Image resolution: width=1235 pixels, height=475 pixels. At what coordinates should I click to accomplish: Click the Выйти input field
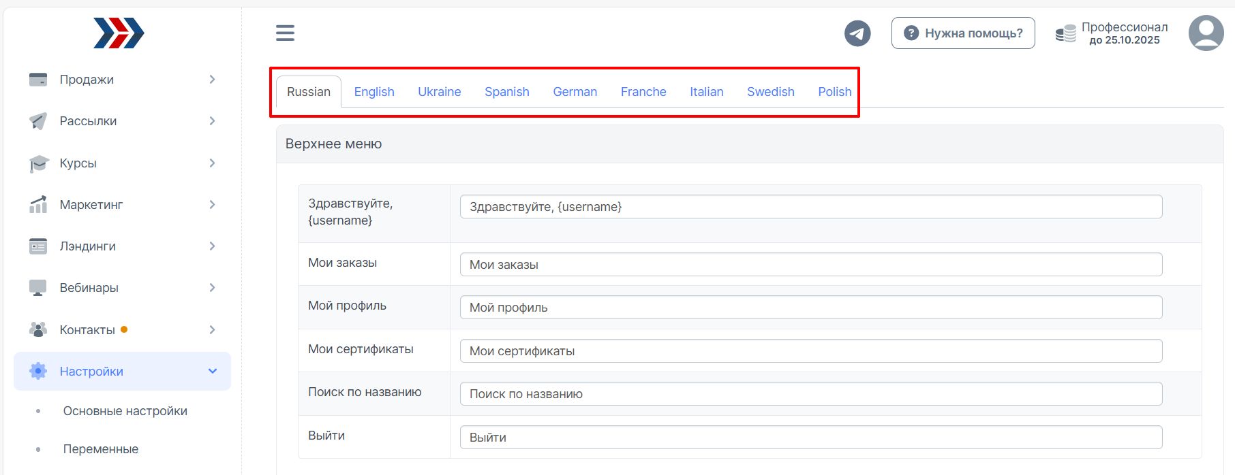pyautogui.click(x=811, y=438)
